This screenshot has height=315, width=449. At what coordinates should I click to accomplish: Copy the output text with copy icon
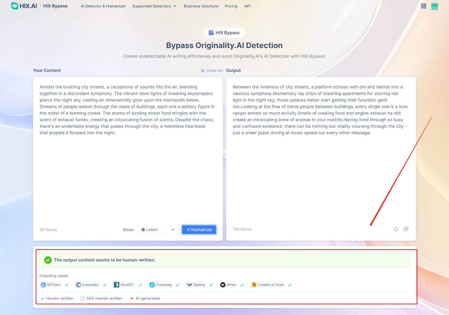[x=406, y=229]
